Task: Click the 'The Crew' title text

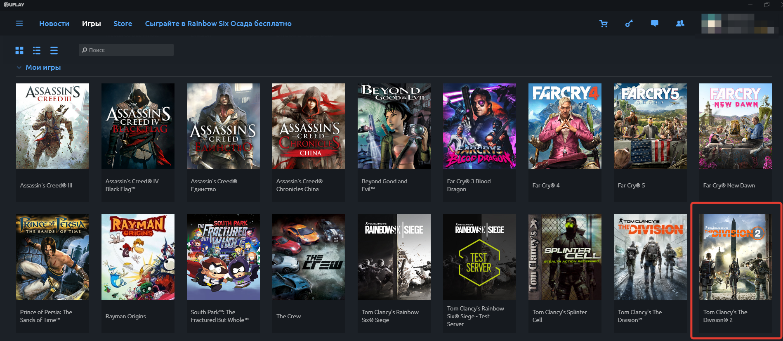Action: coord(288,316)
